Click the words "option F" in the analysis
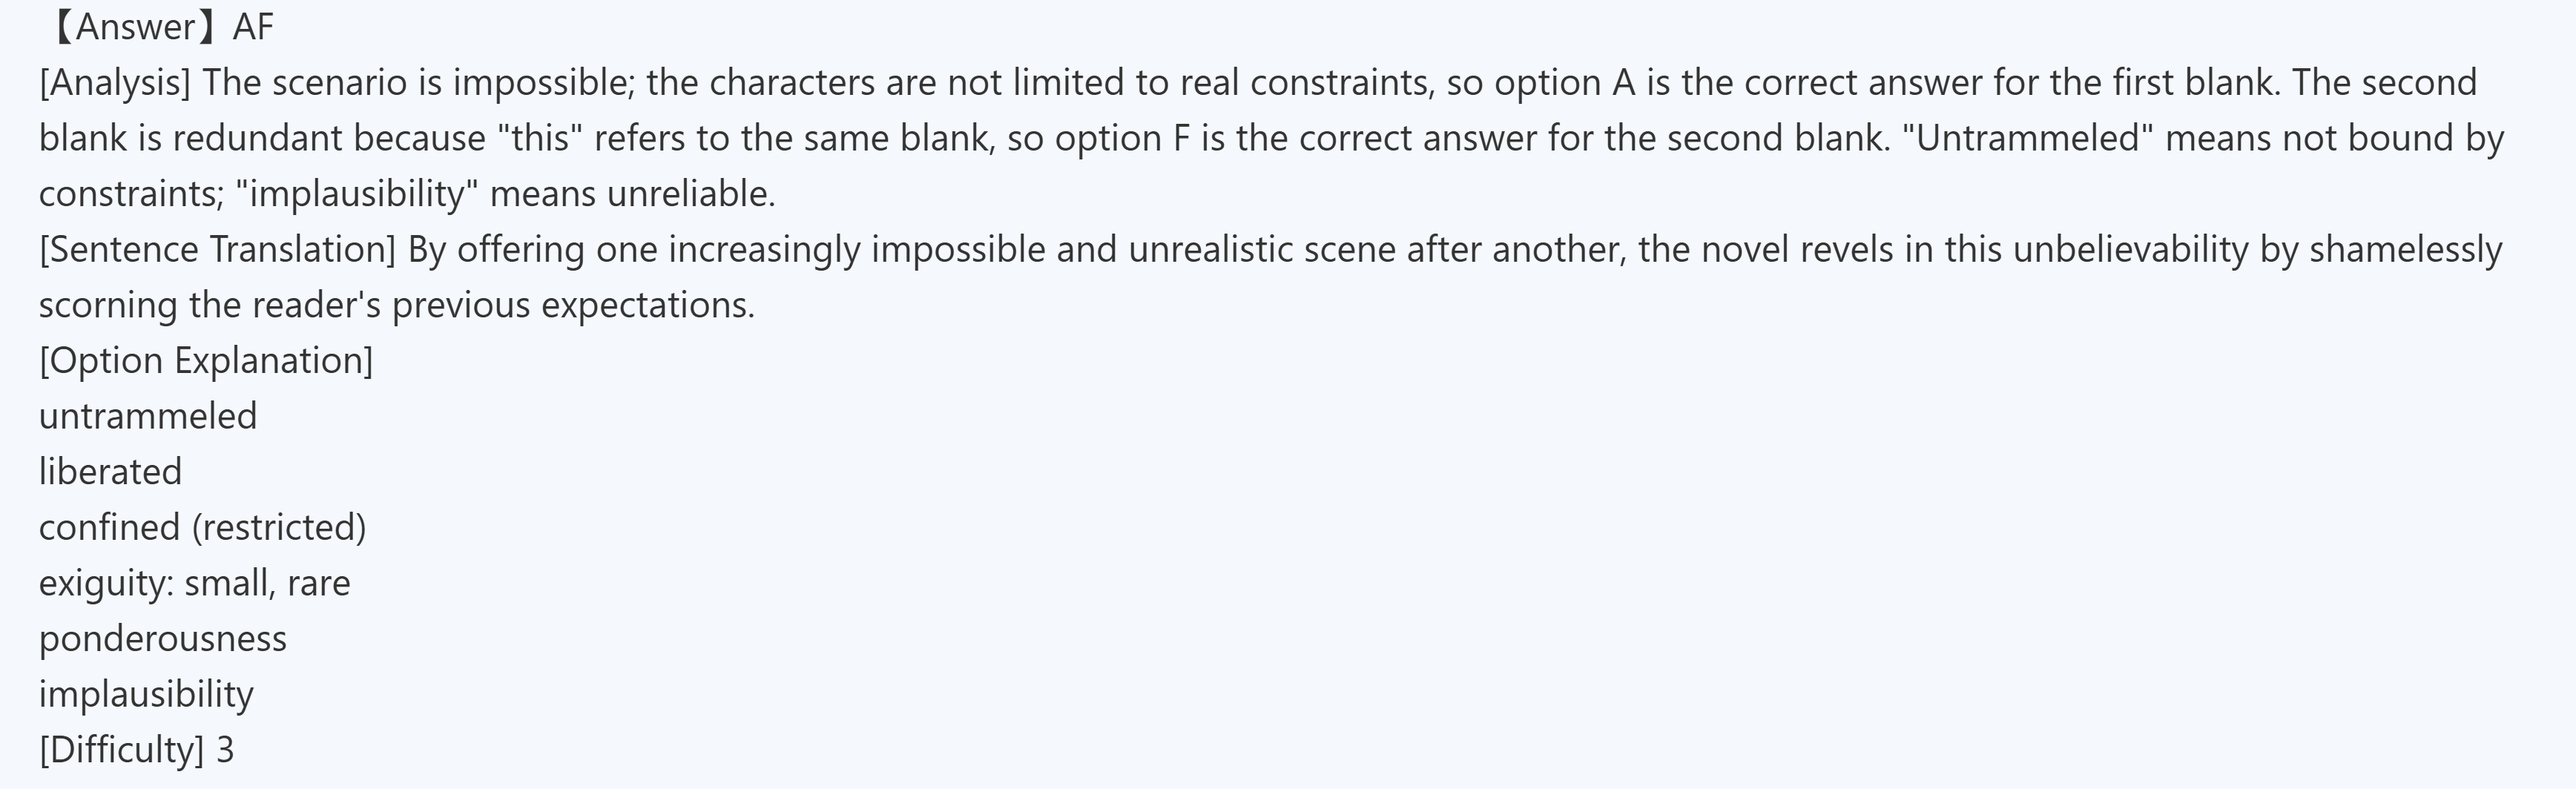The width and height of the screenshot is (2576, 789). tap(1122, 138)
